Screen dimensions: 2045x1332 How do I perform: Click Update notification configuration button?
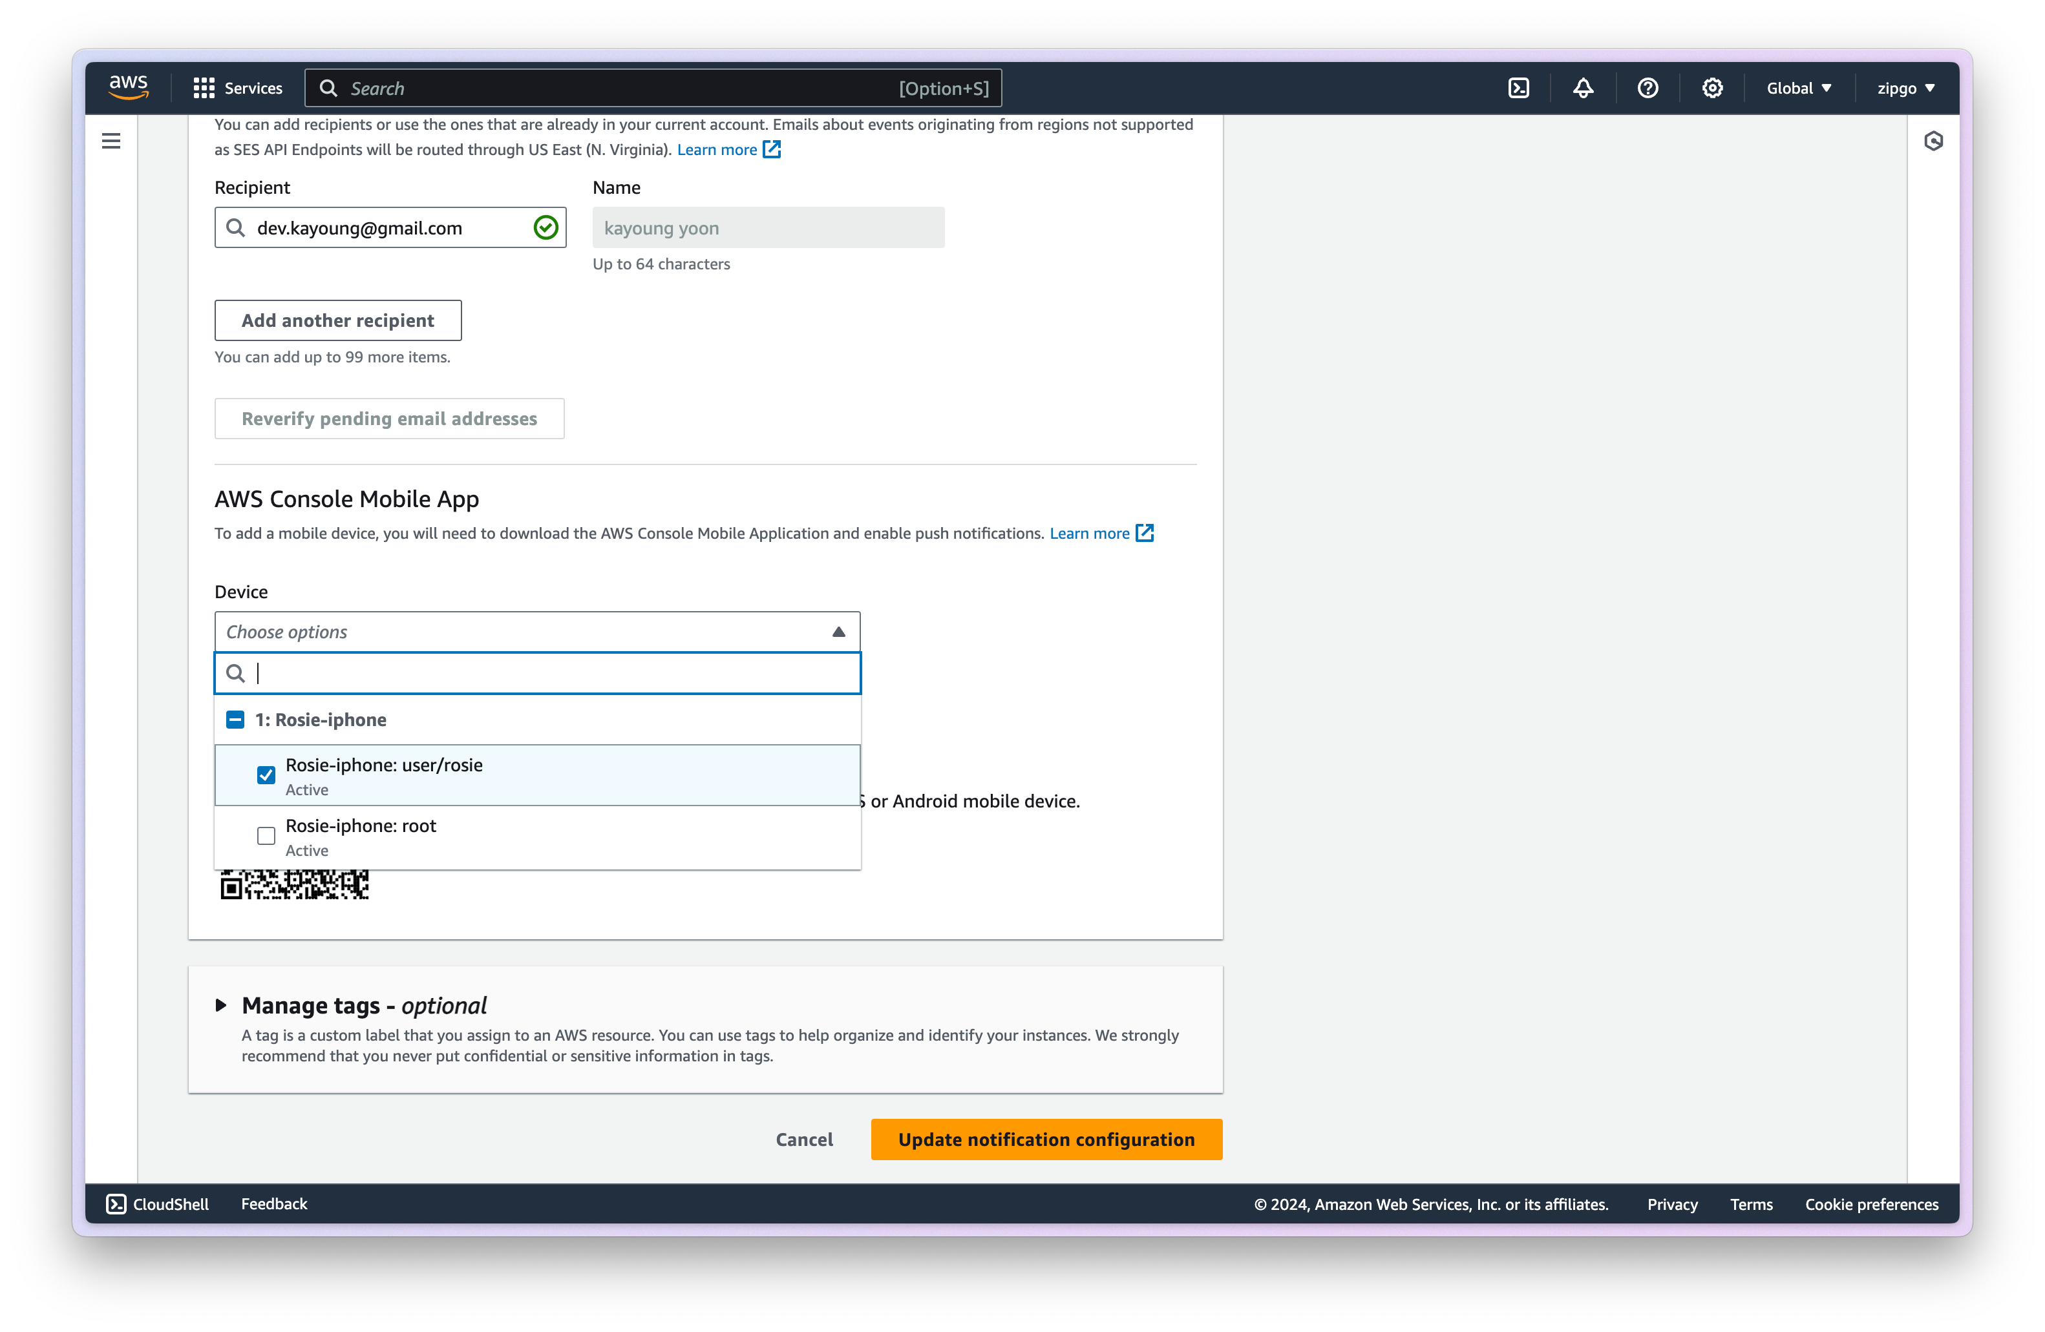(x=1046, y=1139)
